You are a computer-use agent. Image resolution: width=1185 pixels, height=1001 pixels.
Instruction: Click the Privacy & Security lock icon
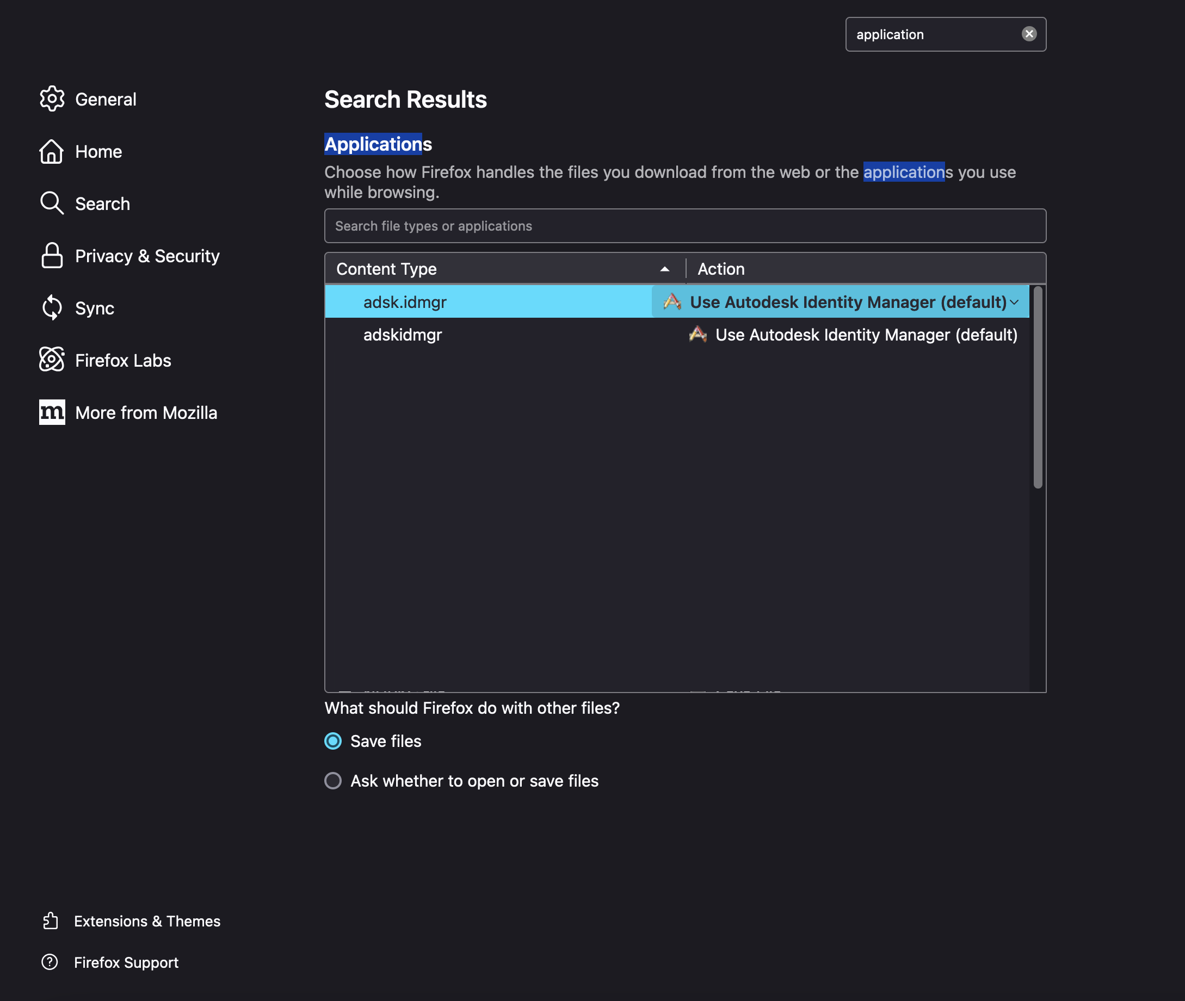[52, 255]
